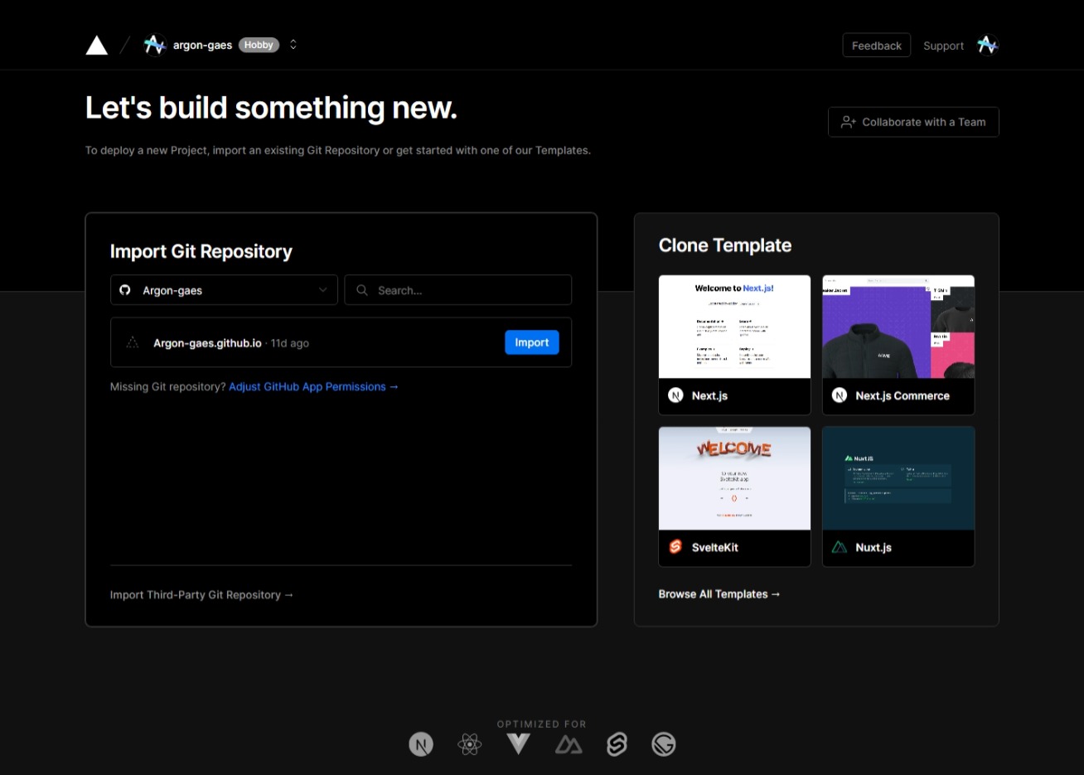Click the Feedback button
The image size is (1084, 775).
click(877, 46)
